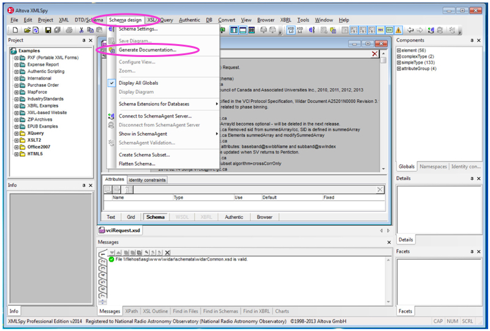Screen dimensions: 490x331
Task: Click the Save floppy disk icon
Action: click(x=48, y=30)
